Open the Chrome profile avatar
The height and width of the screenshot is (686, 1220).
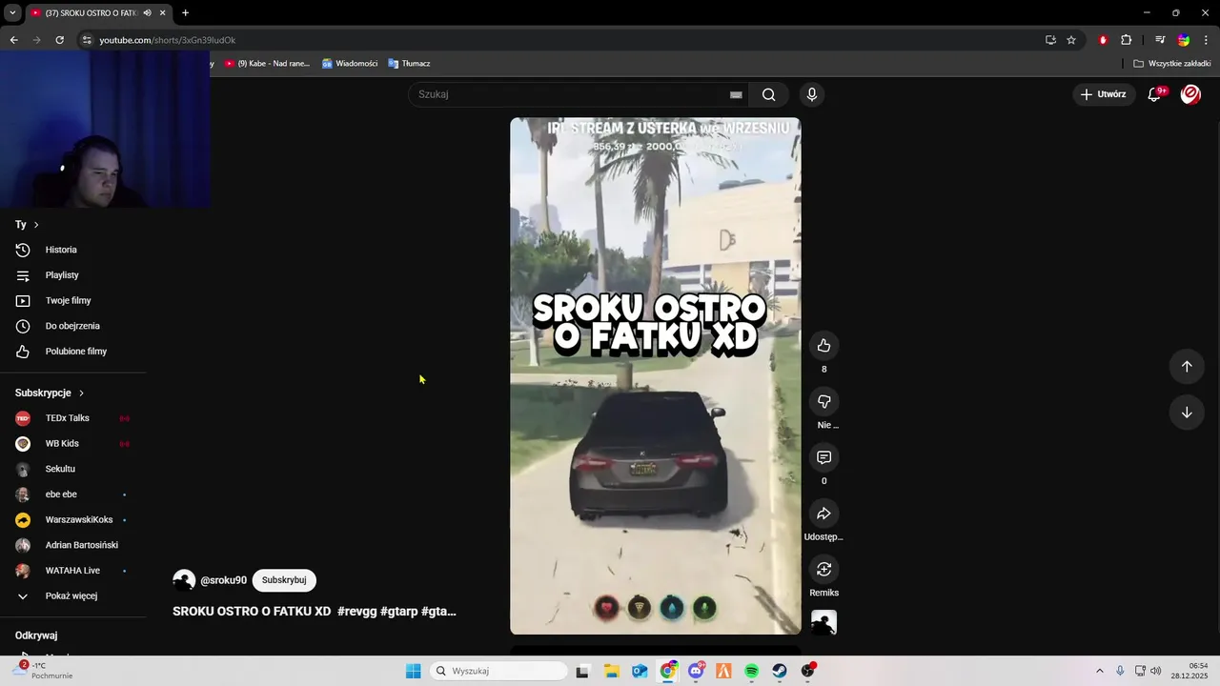pyautogui.click(x=1183, y=40)
